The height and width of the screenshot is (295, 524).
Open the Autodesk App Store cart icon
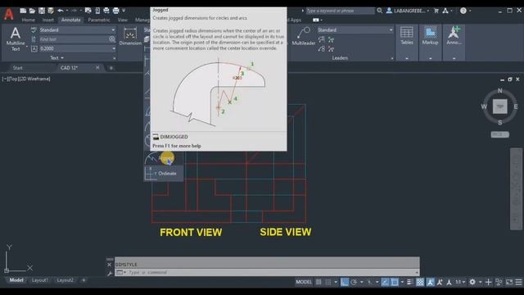[x=436, y=11]
